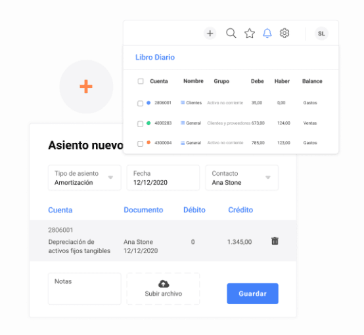The image size is (364, 335).
Task: Click the Fecha date field
Action: [x=163, y=178]
